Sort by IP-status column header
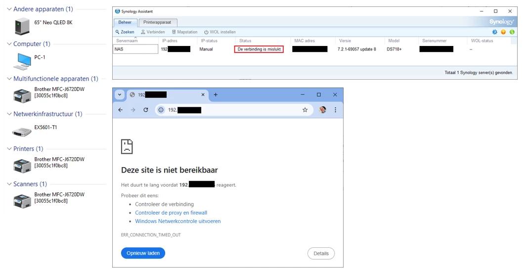 pos(217,41)
